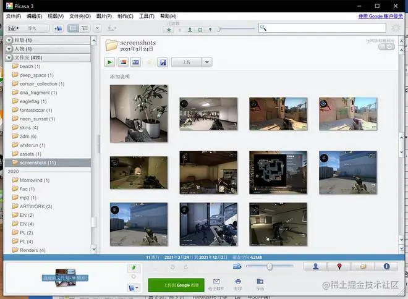Open the 视图(V) menu
Image resolution: width=408 pixels, height=299 pixels.
pos(56,16)
